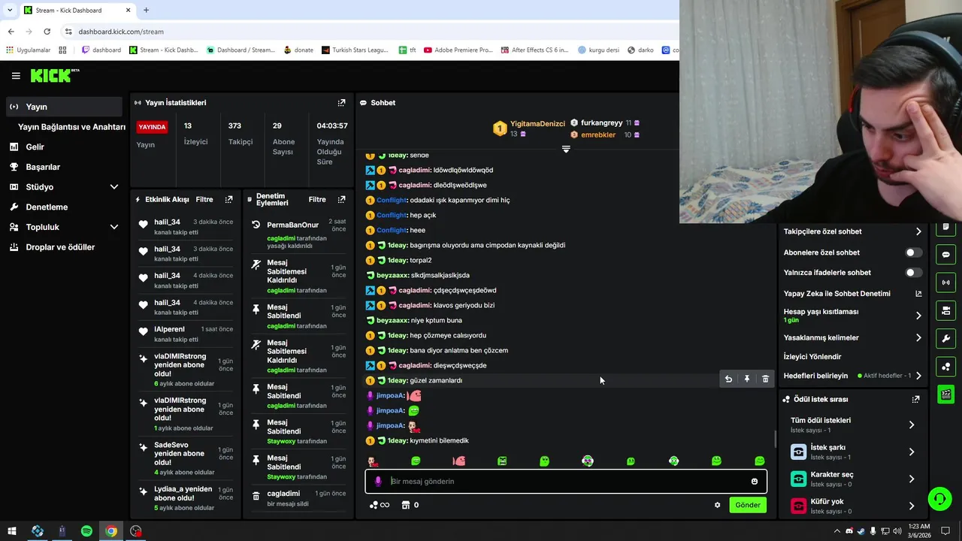Toggle Yalnızca ifadelerle sohbet switch

pos(914,273)
